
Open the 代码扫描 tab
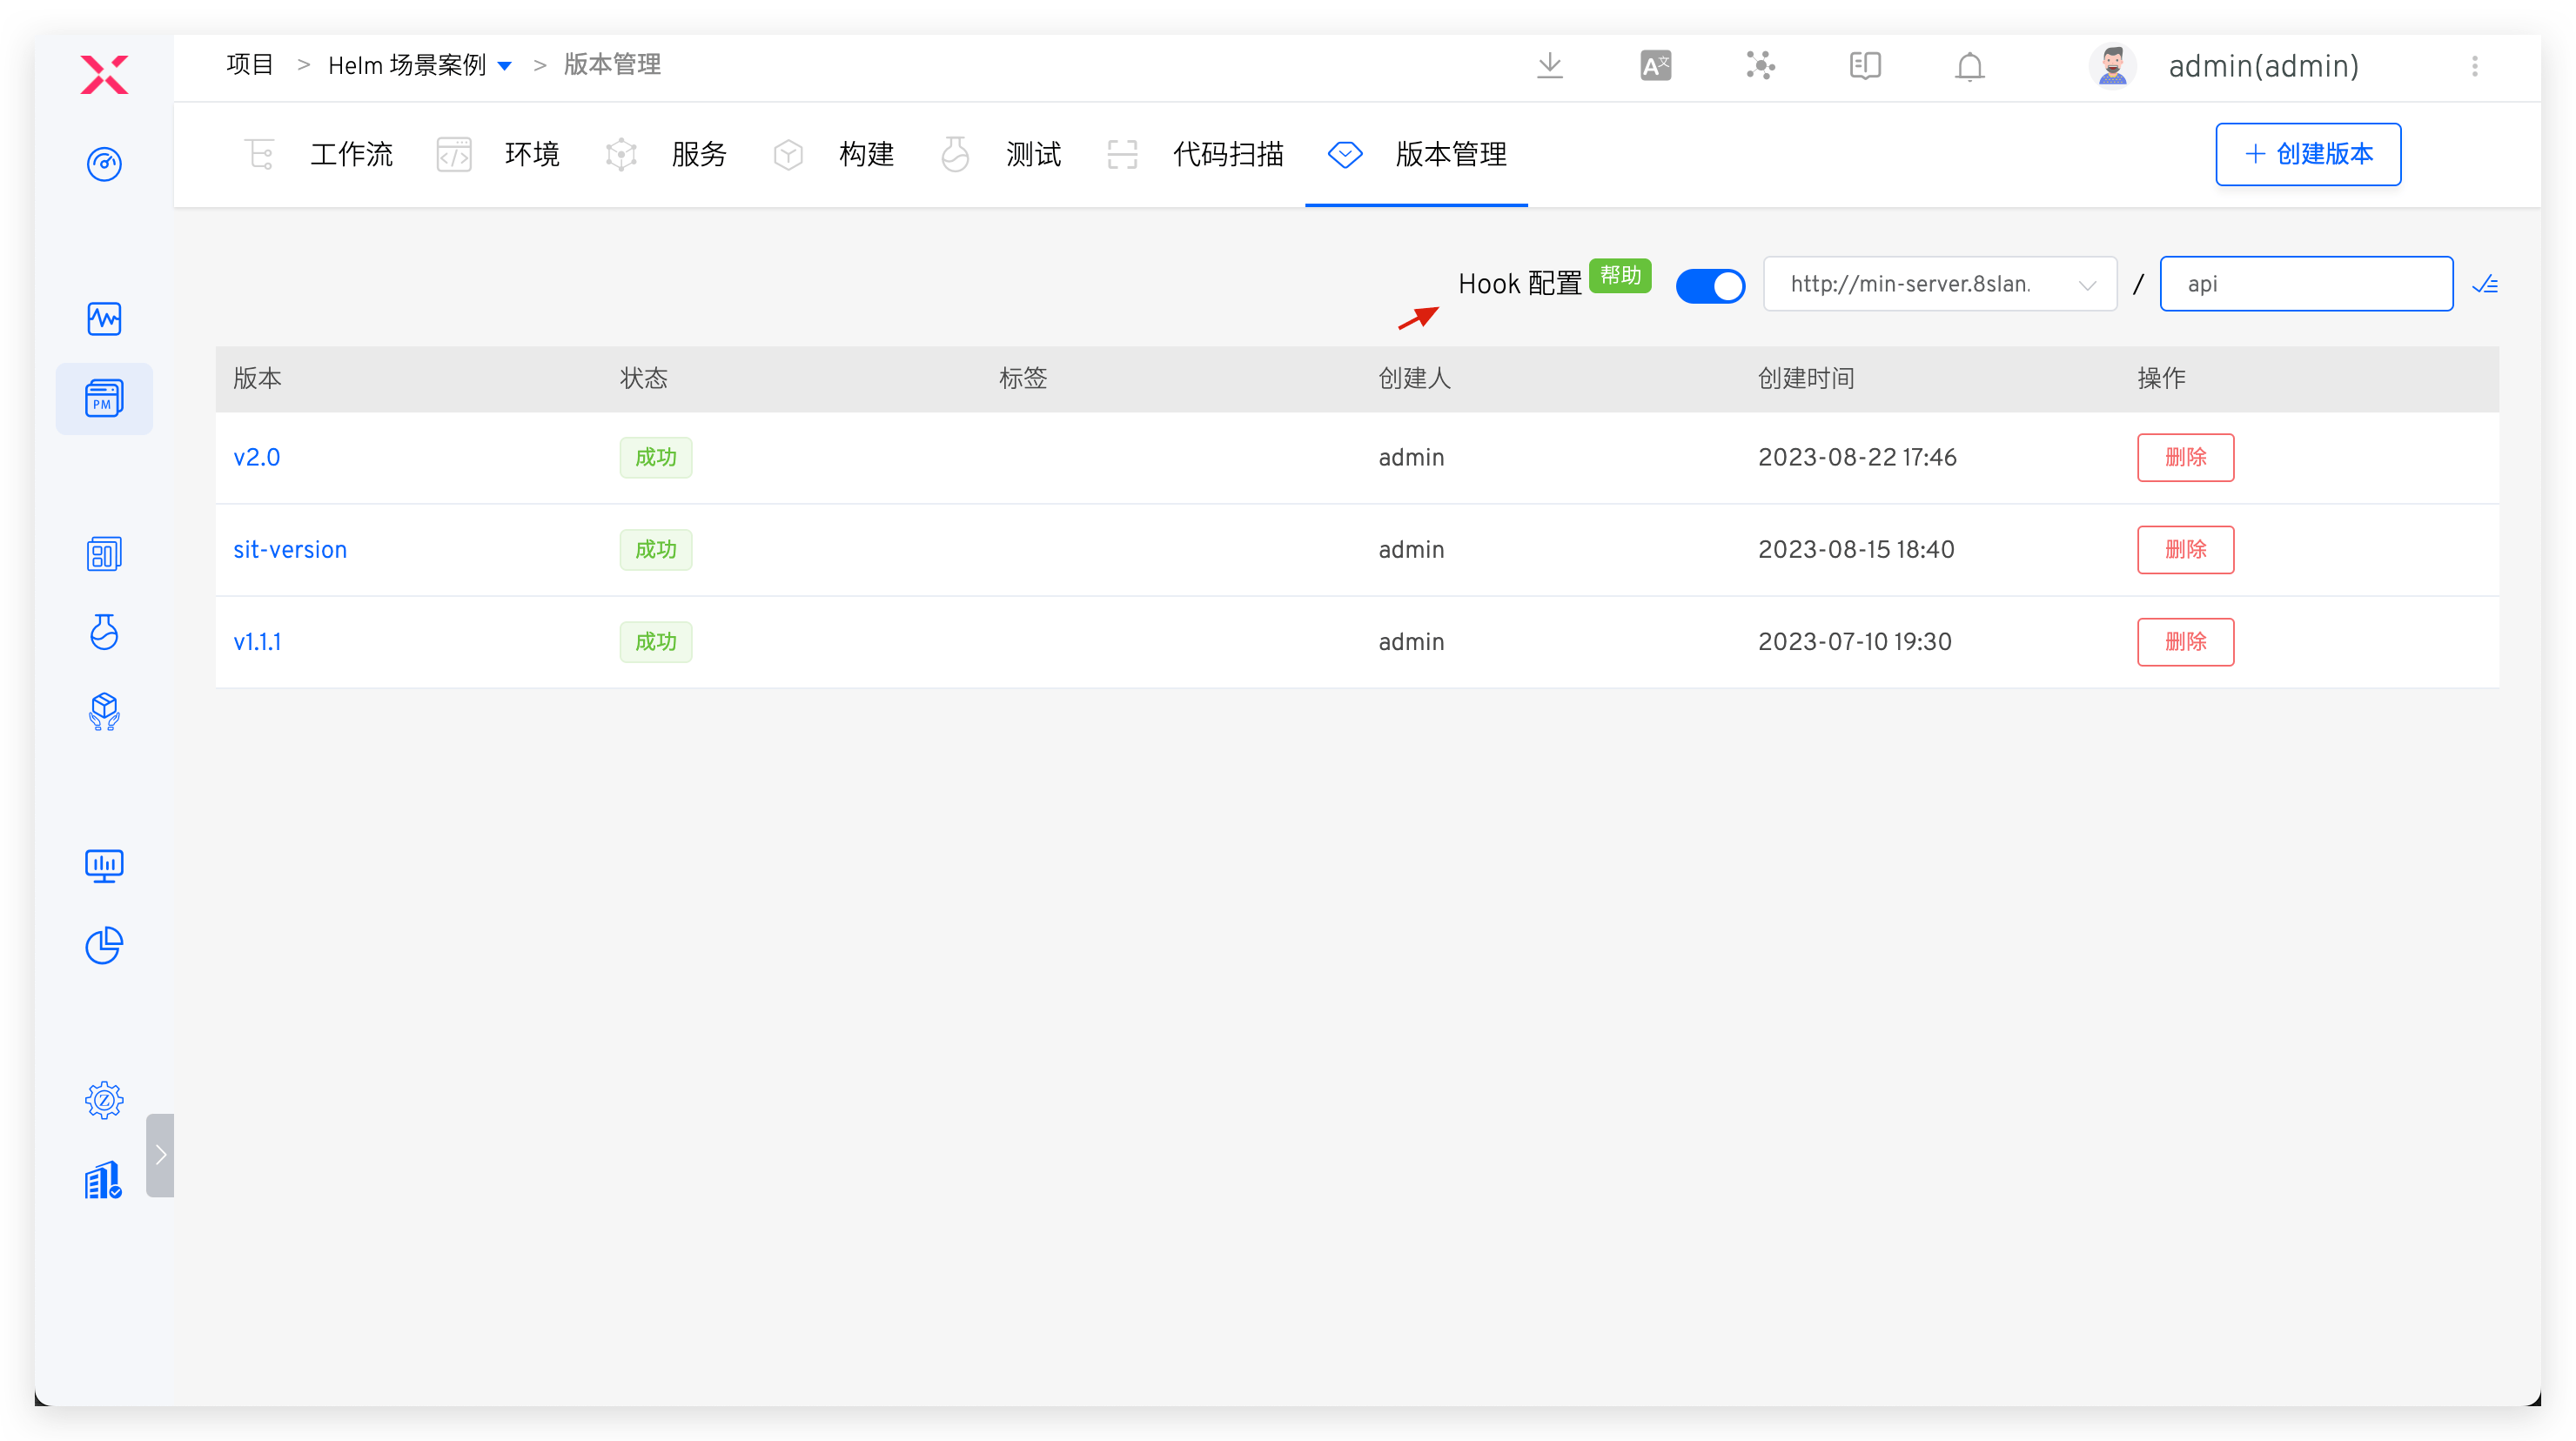[x=1228, y=154]
